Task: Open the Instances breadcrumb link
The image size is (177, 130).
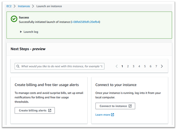Action: click(24, 6)
